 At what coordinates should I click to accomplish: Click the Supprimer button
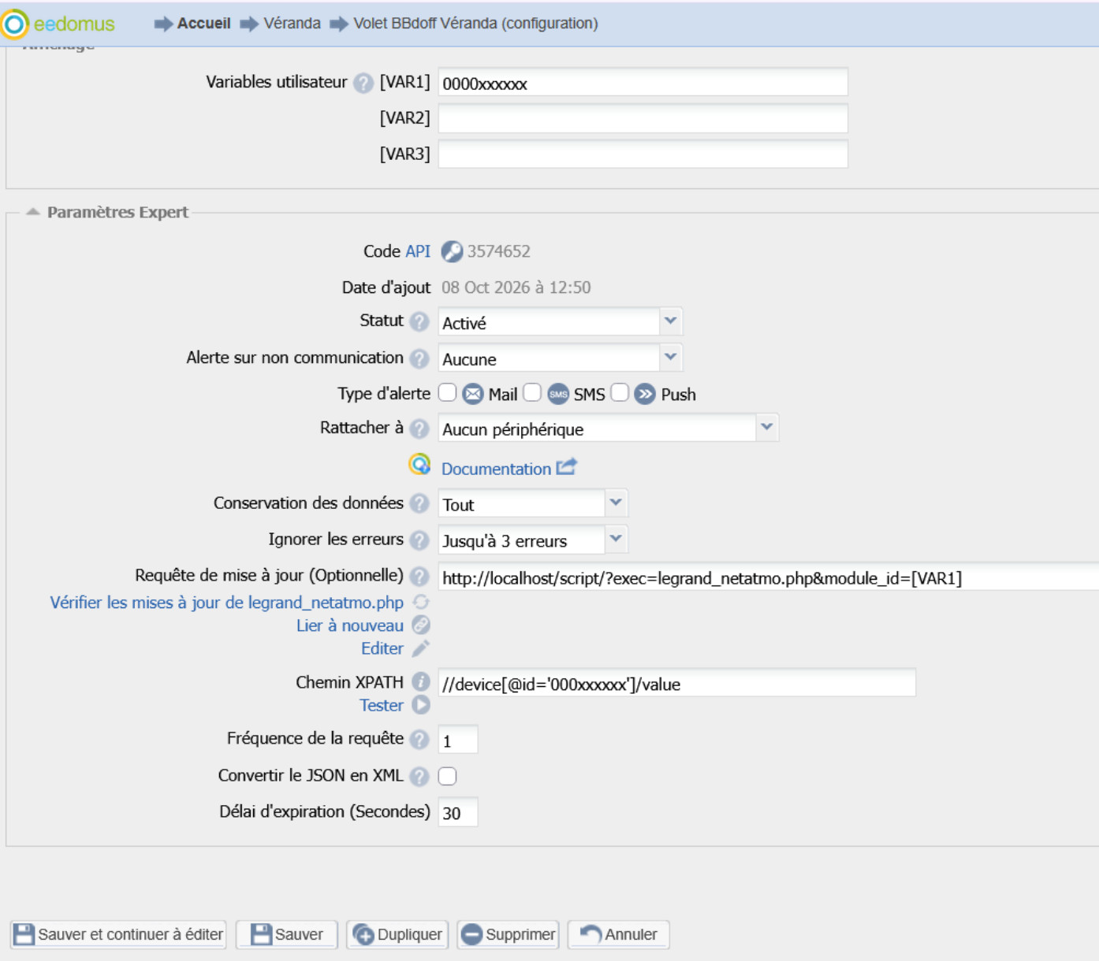509,934
